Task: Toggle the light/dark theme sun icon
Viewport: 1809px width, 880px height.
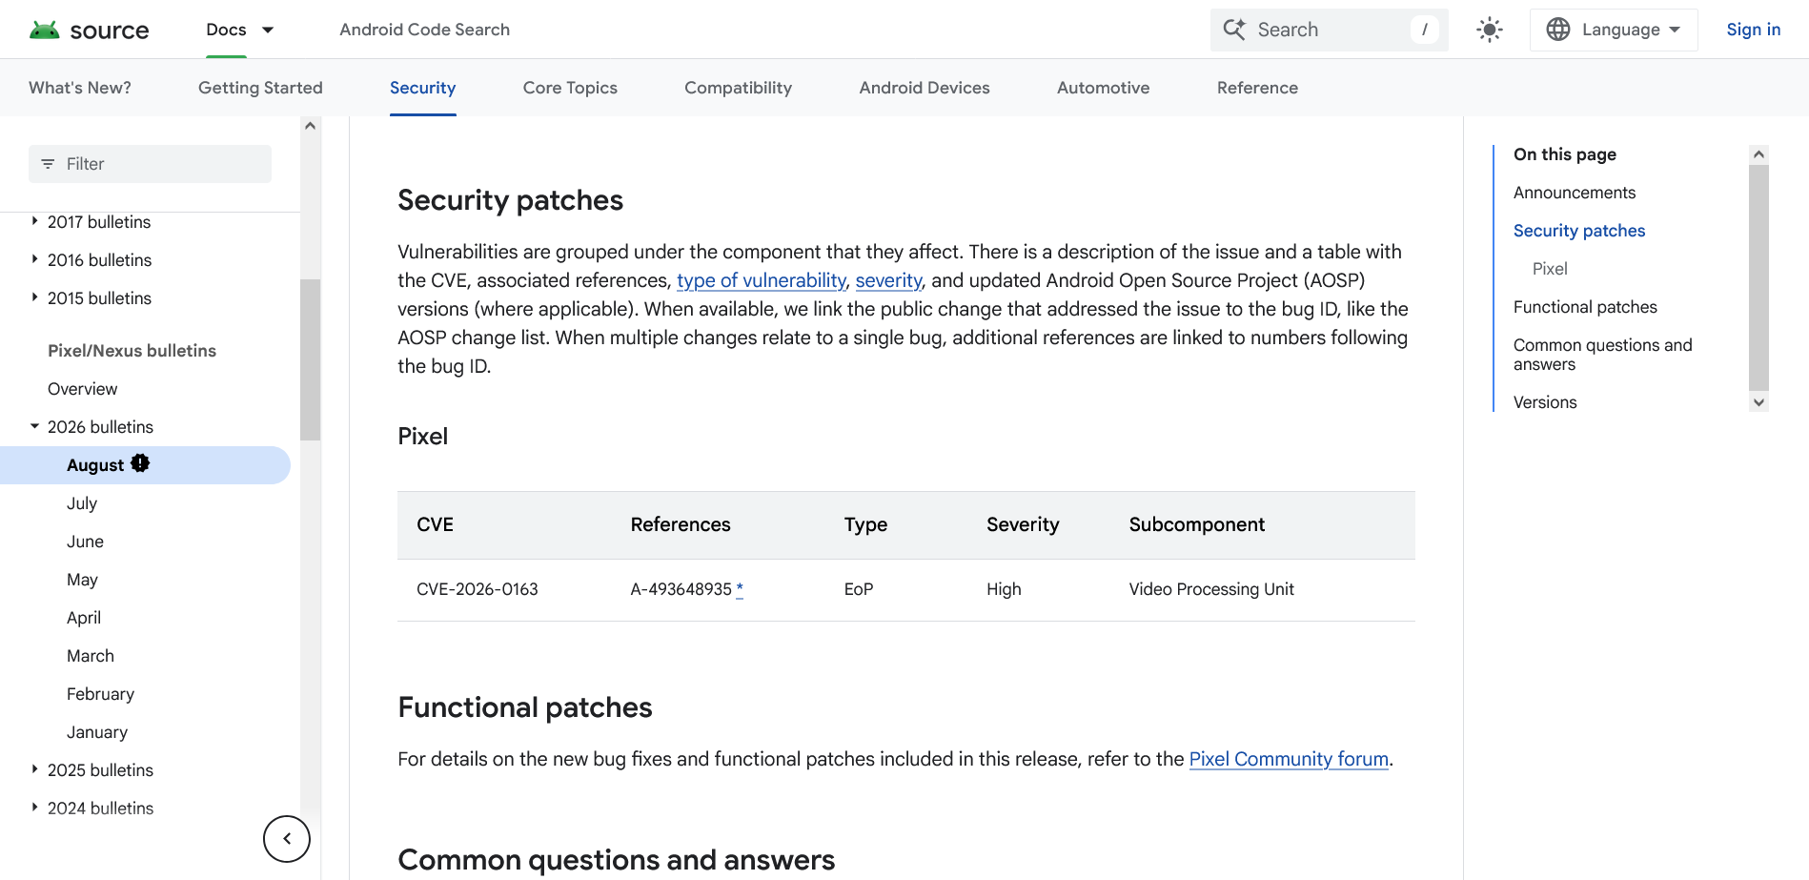Action: pyautogui.click(x=1489, y=30)
